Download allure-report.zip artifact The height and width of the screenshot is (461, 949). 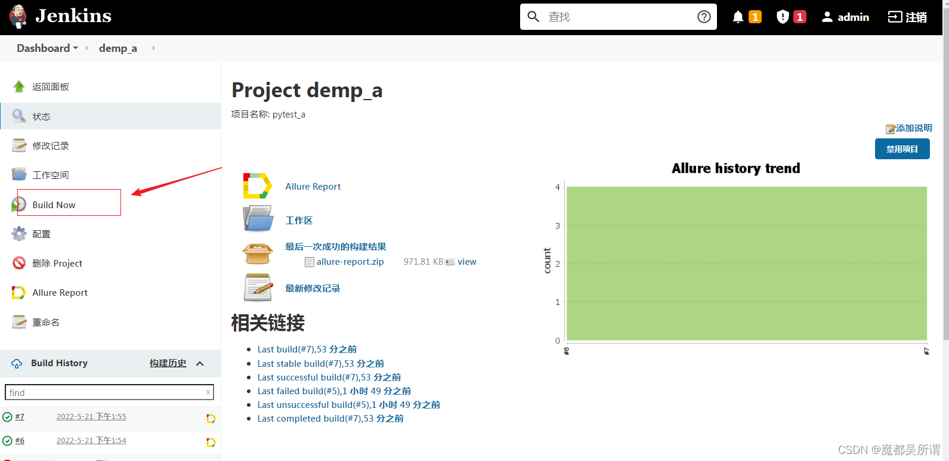350,262
